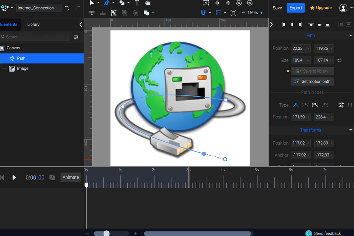Open Send feedback chat

tap(323, 233)
